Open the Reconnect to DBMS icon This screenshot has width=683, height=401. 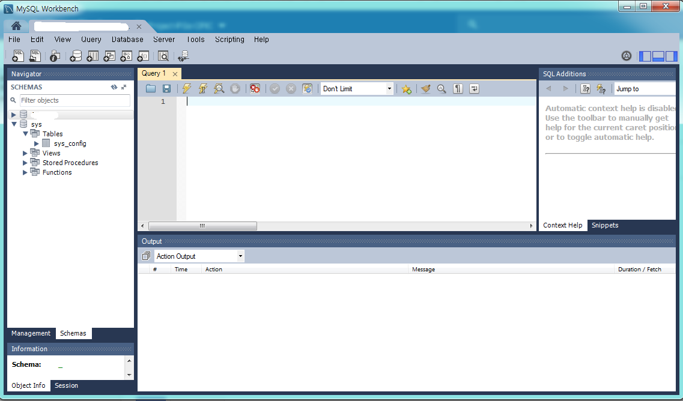(183, 56)
